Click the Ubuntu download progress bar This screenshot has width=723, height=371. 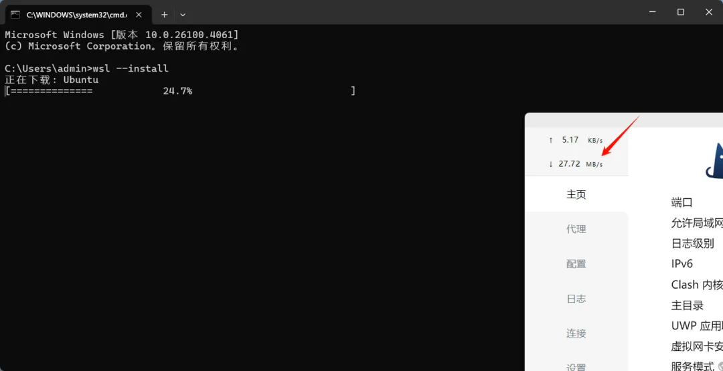point(180,91)
